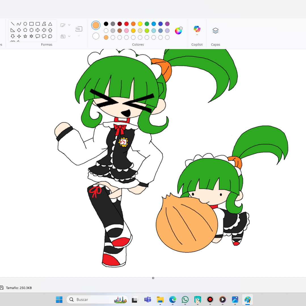Screen dimensions: 306x306
Task: Select the right arrow shape
Action: point(38,30)
